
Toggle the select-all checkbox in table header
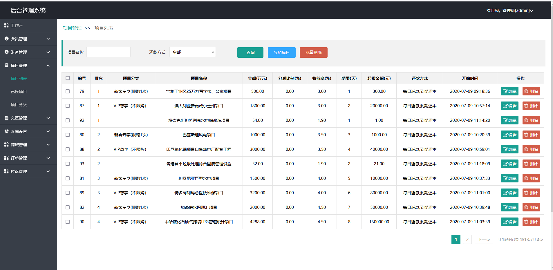[68, 78]
